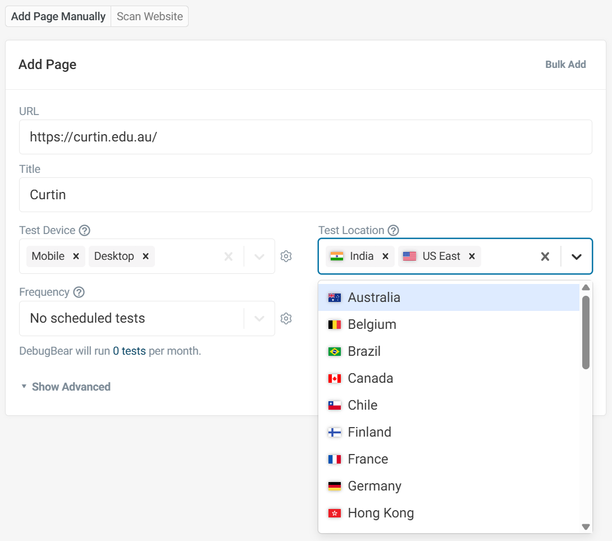Open the Test Device help tooltip
The width and height of the screenshot is (612, 541).
(x=84, y=230)
